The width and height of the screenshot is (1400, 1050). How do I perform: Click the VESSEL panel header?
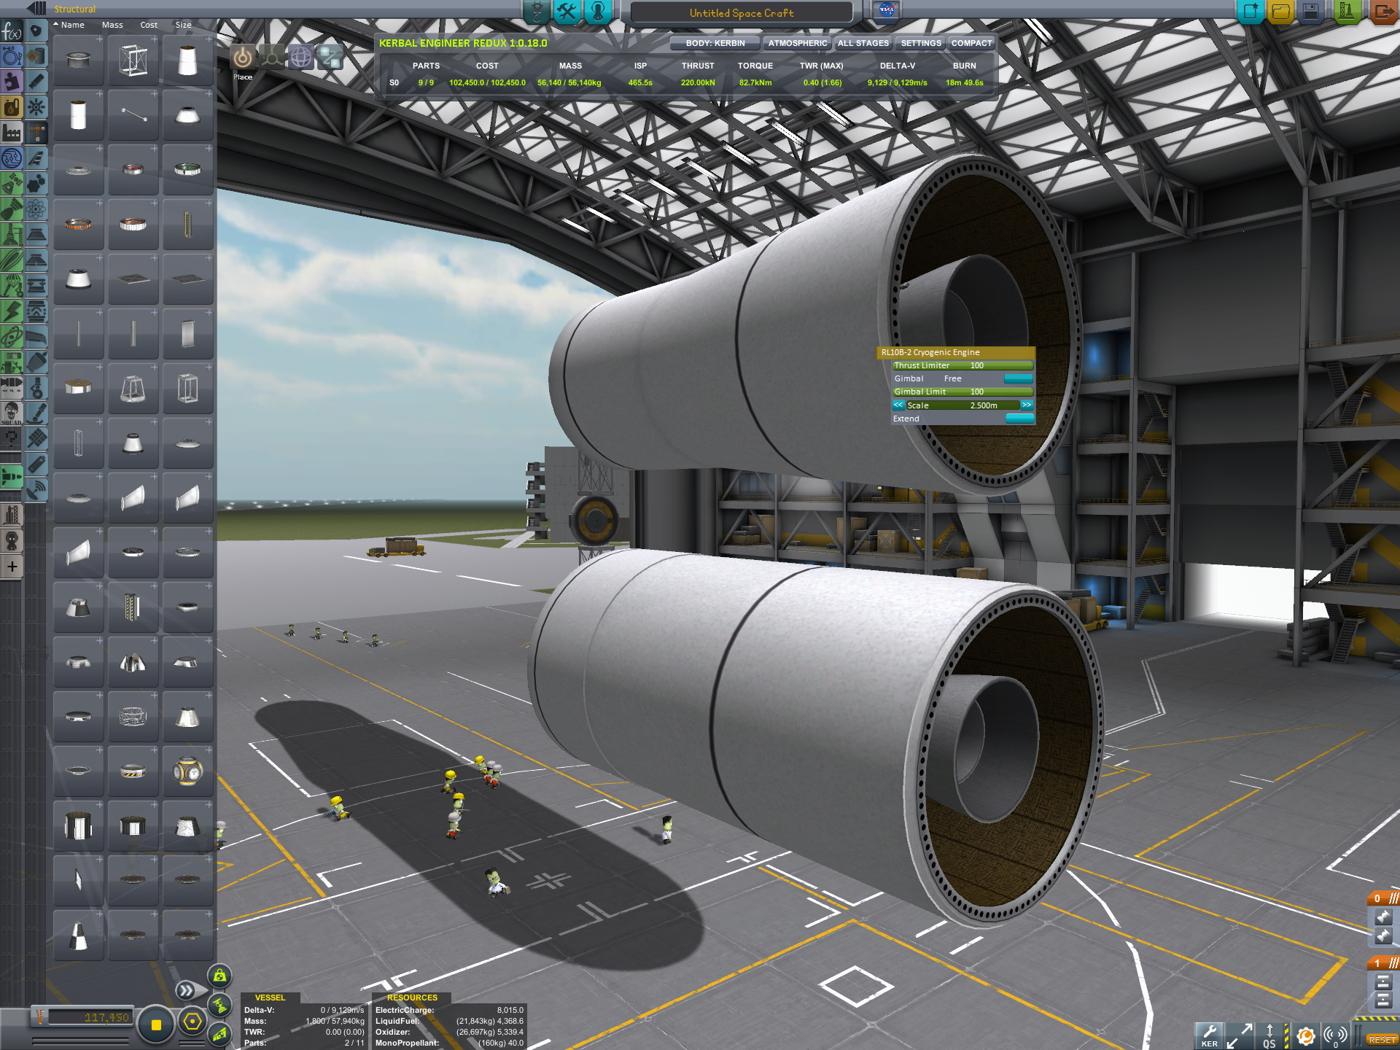(x=270, y=997)
